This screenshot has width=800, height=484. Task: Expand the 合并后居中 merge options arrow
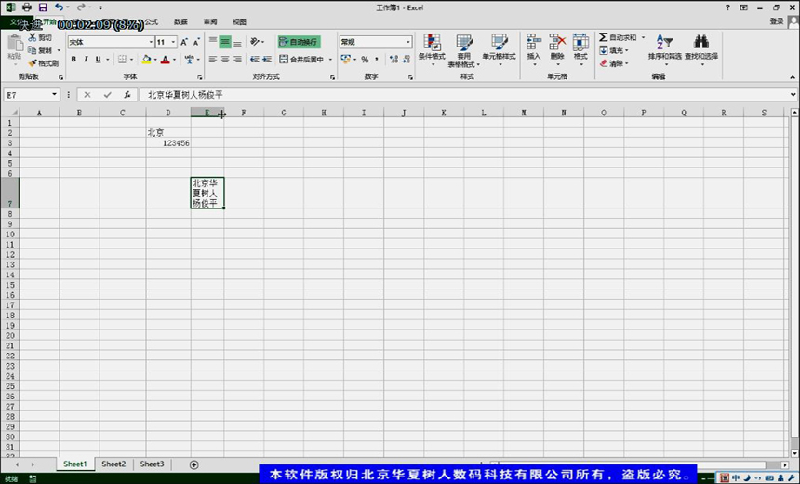330,60
